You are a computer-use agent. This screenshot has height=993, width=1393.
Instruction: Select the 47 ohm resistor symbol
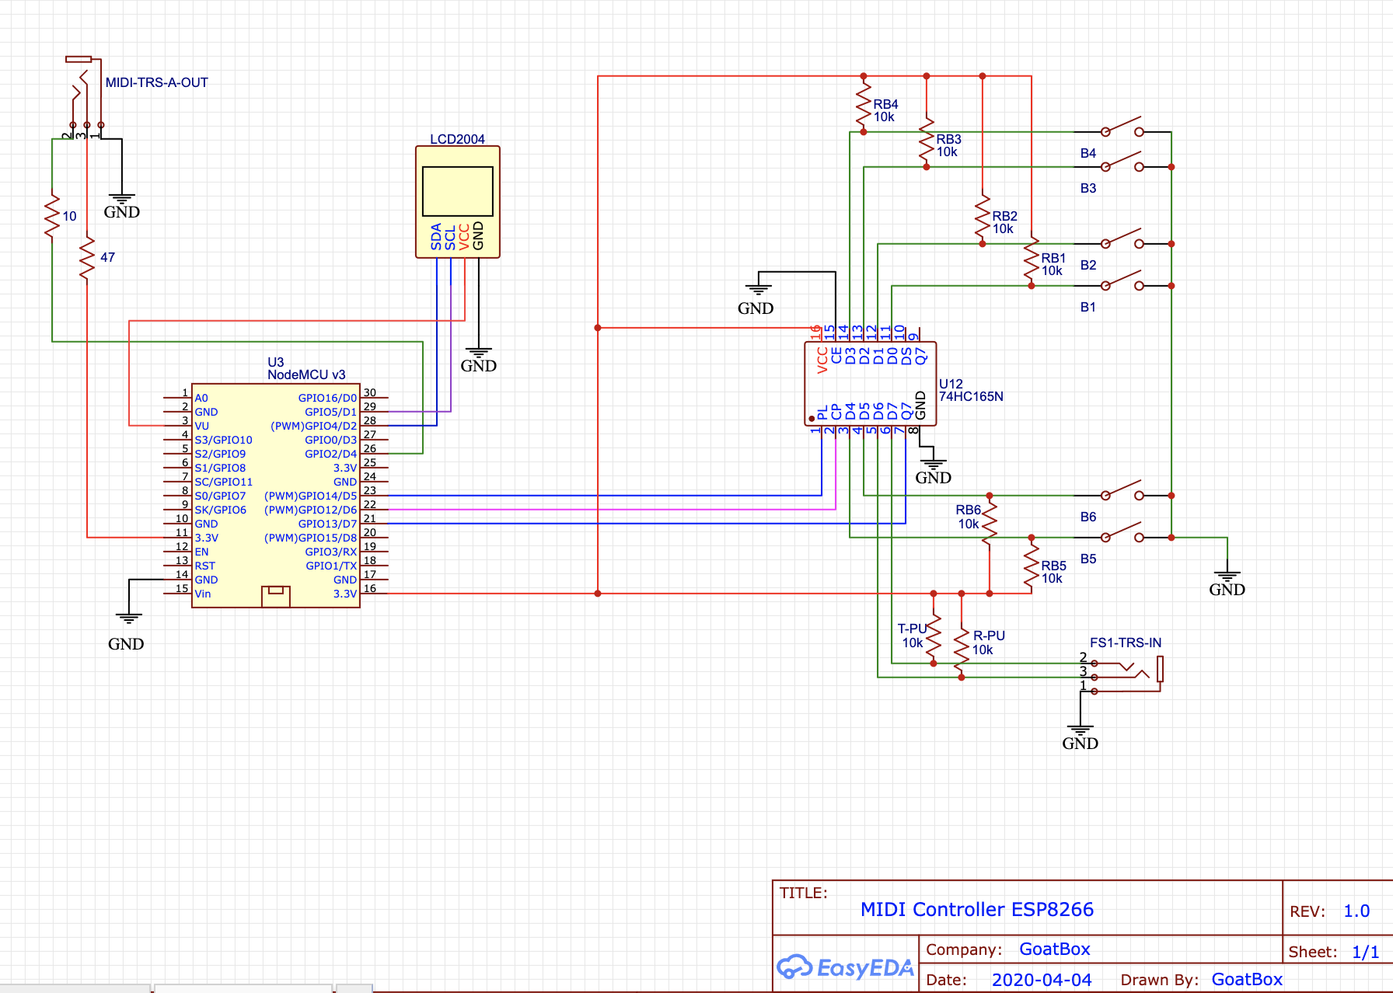[87, 258]
